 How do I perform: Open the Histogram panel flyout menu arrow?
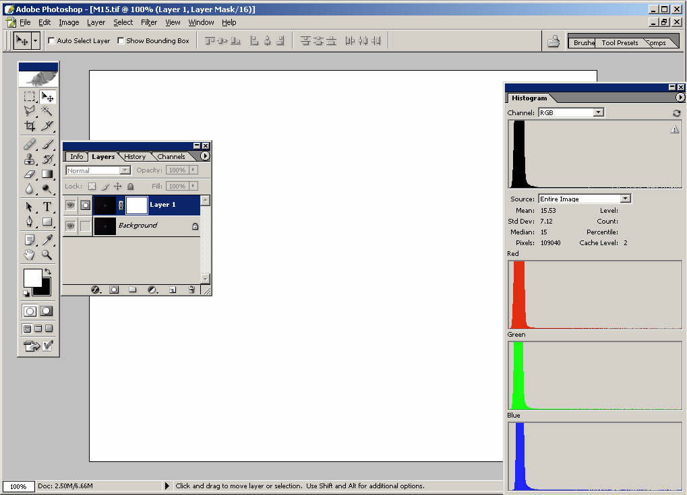(680, 98)
